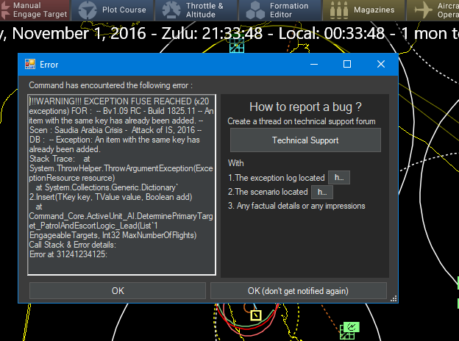Viewport: 459px width, 341px height.
Task: Click 'Call Stack & Error details:' line
Action: click(x=73, y=245)
